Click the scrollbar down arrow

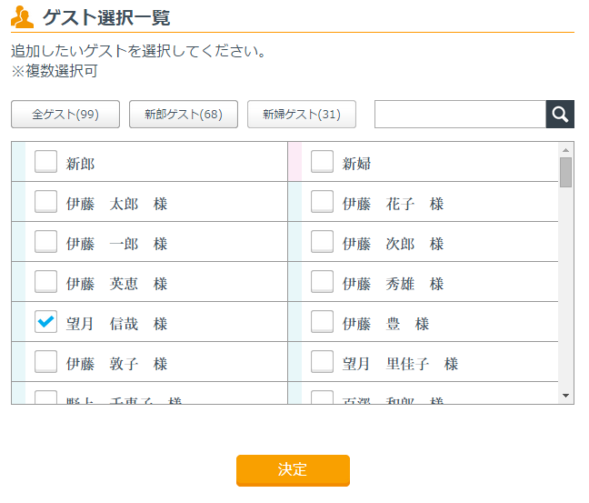pyautogui.click(x=566, y=396)
